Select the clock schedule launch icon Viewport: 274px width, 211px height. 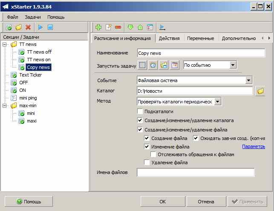click(153, 65)
